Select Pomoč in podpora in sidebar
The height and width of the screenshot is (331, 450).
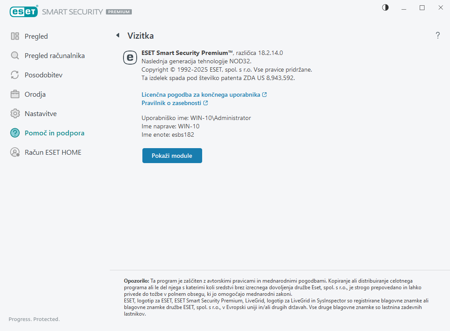54,133
